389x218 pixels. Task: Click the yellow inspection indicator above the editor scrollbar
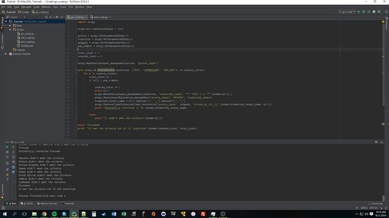(383, 22)
